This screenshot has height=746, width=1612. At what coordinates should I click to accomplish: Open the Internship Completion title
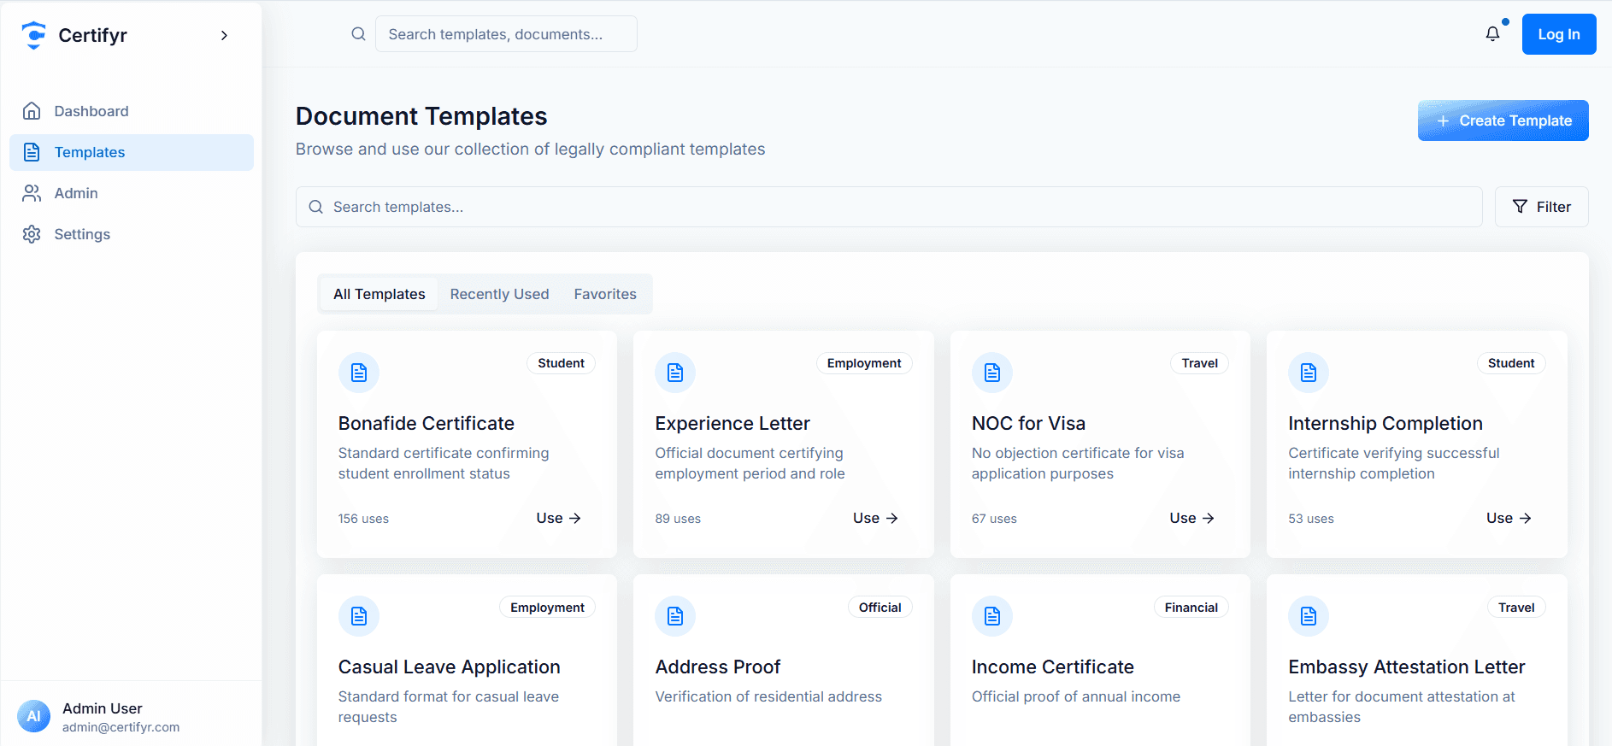point(1385,424)
